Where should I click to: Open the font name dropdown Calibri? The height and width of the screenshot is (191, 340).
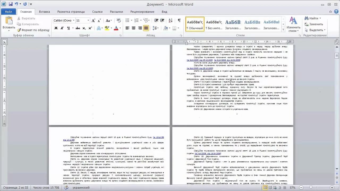tap(74, 20)
